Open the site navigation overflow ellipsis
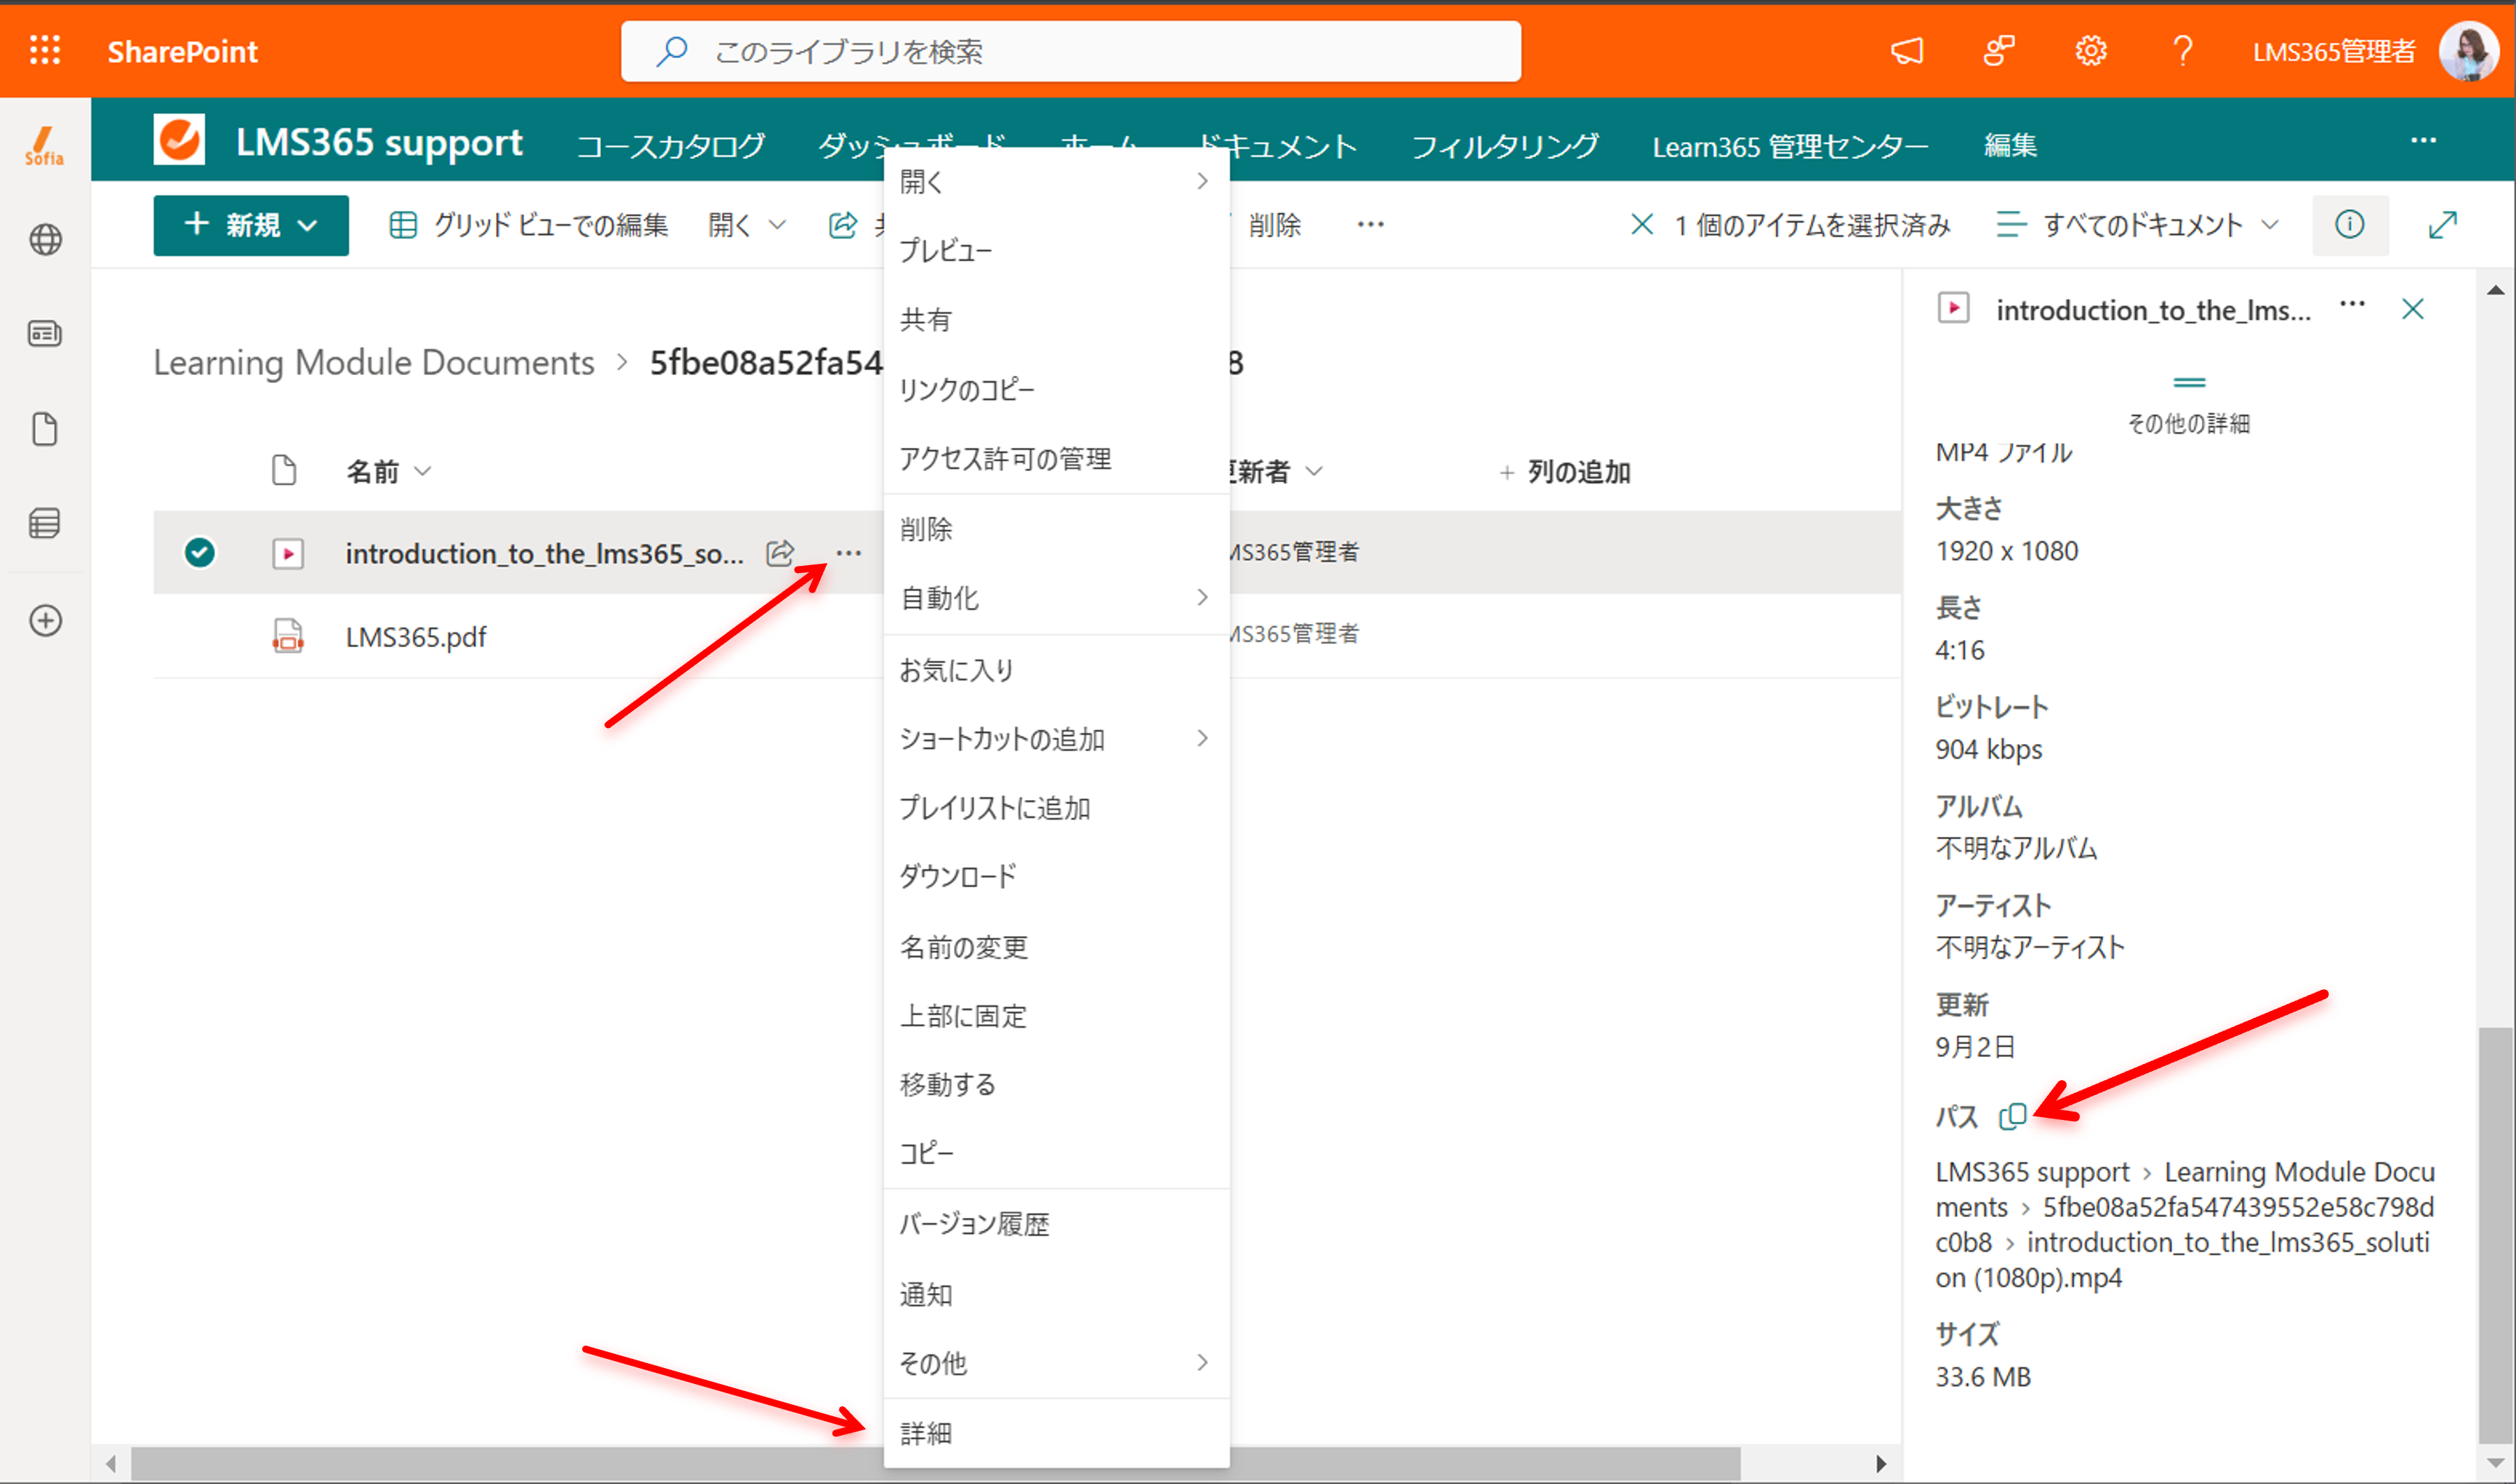The width and height of the screenshot is (2516, 1484). tap(2423, 140)
